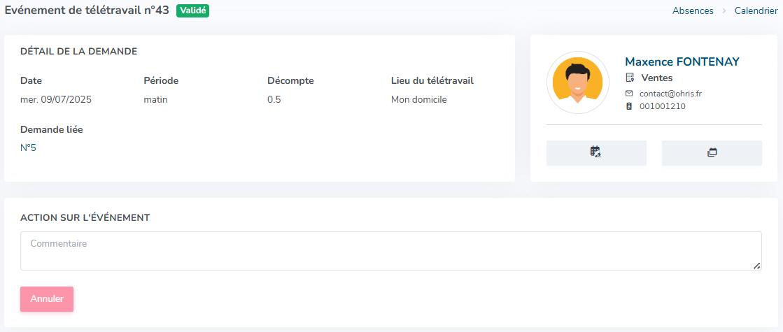Click the pink Annuler button
This screenshot has width=783, height=332.
pos(47,299)
